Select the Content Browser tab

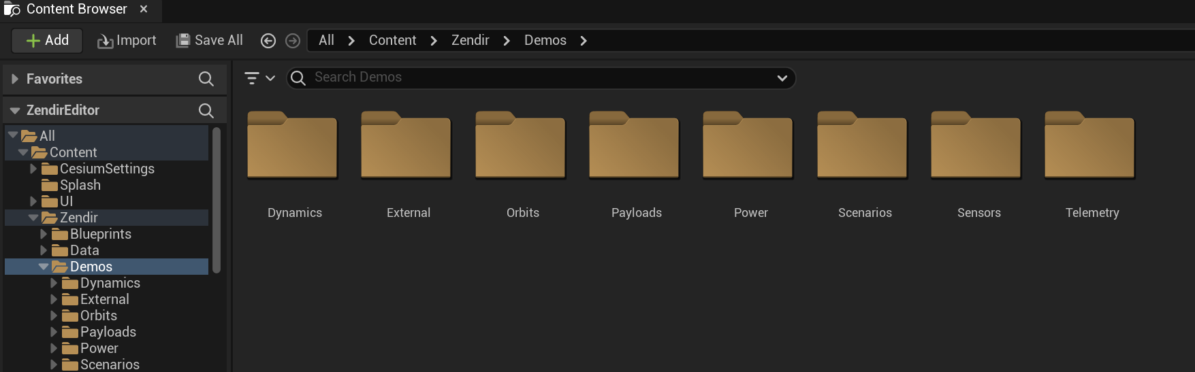76,10
